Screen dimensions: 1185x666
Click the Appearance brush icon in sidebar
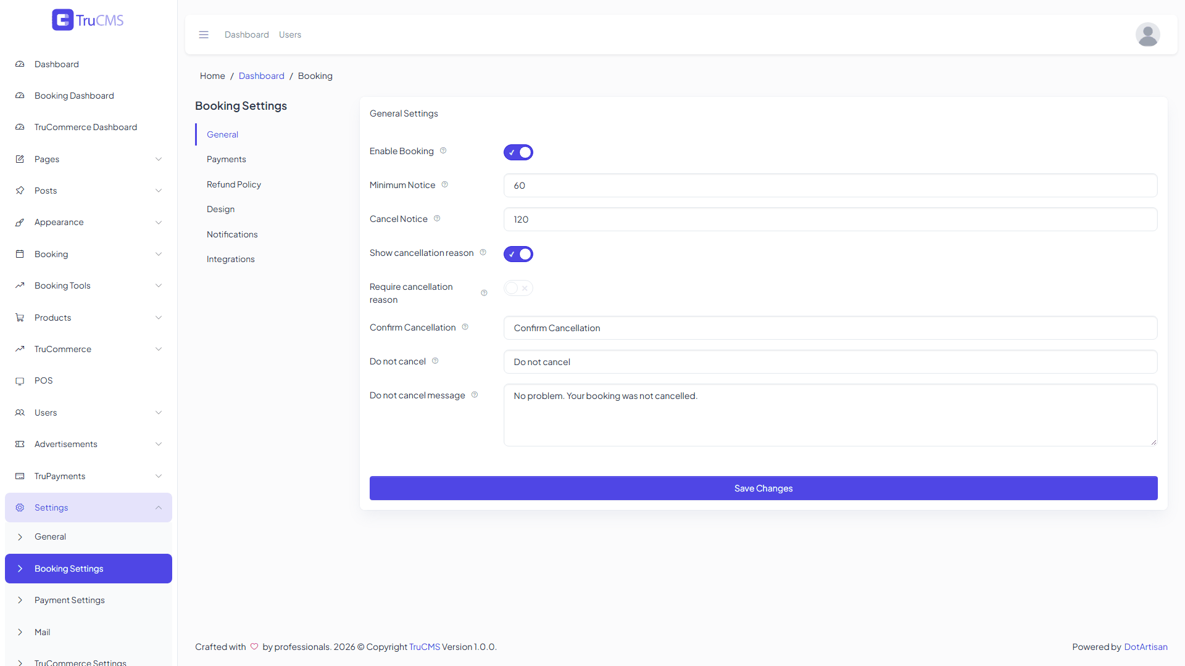point(20,222)
